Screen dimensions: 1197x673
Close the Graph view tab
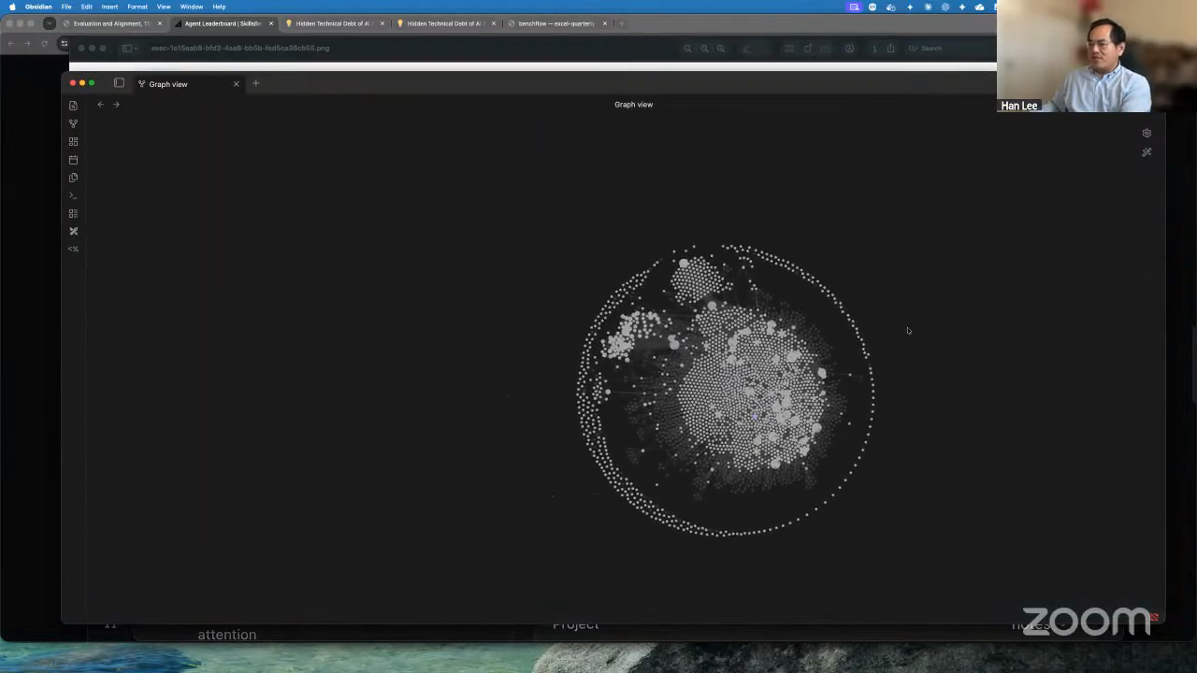tap(236, 84)
